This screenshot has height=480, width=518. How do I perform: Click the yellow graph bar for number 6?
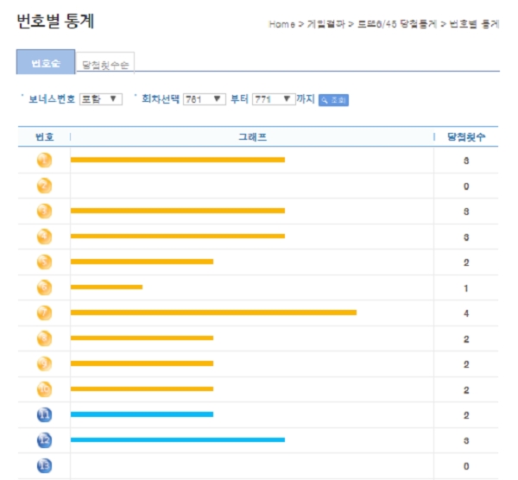[x=106, y=287]
